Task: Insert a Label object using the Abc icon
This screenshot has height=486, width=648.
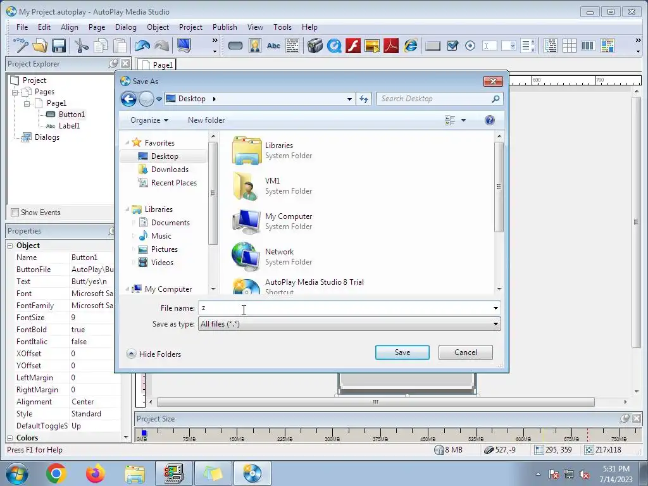Action: point(273,46)
